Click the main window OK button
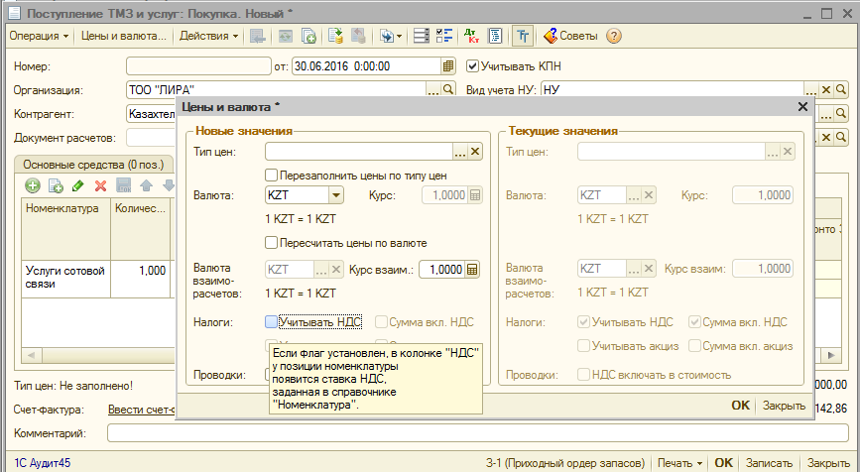Image resolution: width=860 pixels, height=472 pixels. [723, 463]
